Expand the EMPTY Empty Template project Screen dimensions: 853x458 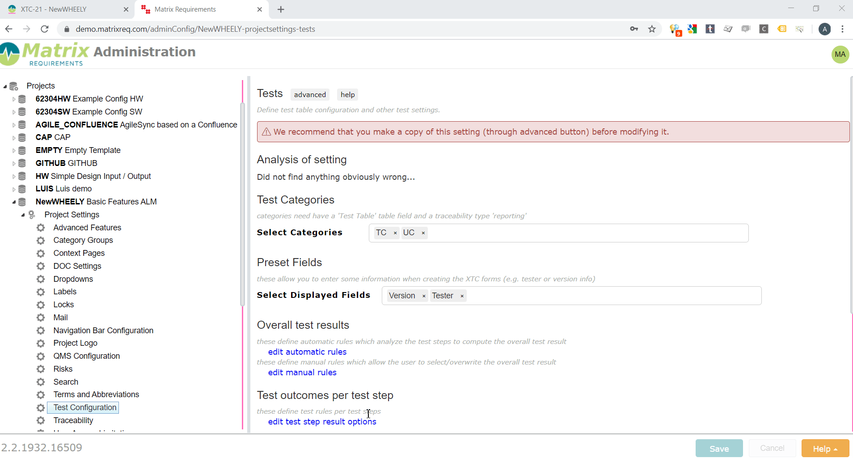click(14, 151)
